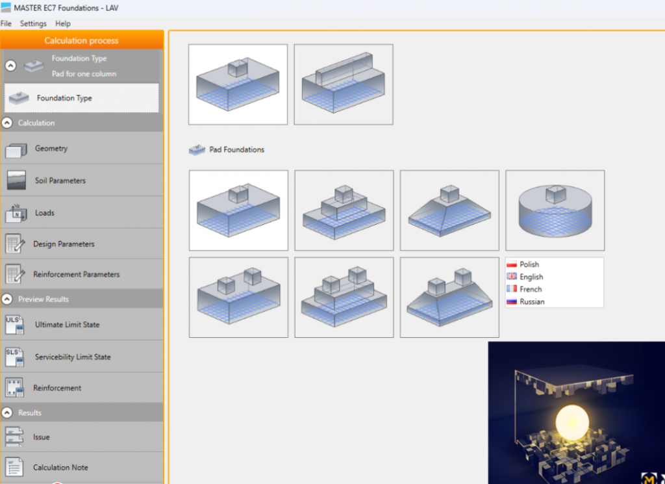Go to Ultimate Limit State results

[x=67, y=324]
